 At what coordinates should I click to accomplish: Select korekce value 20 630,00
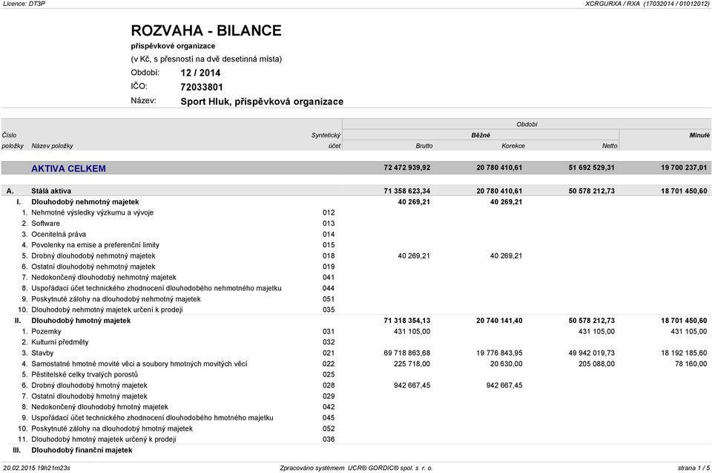507,364
